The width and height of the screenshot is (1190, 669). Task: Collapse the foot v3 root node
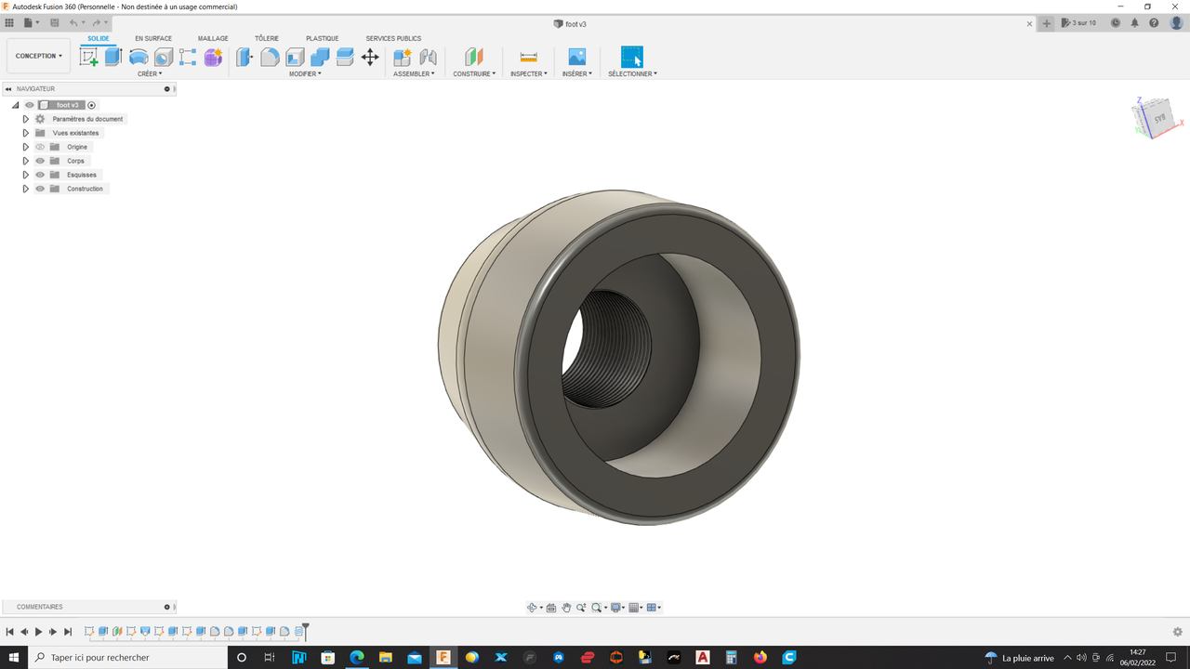pyautogui.click(x=15, y=105)
